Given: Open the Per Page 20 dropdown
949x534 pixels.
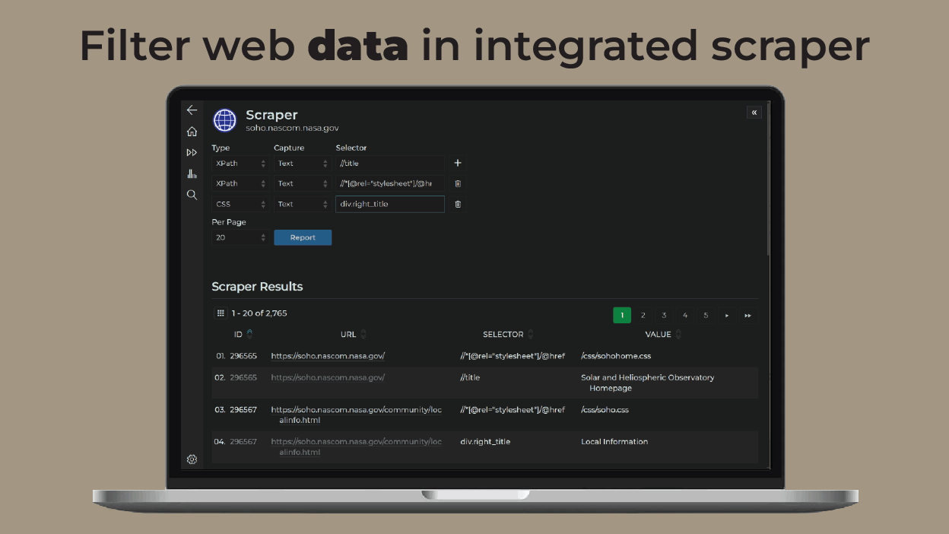Looking at the screenshot, I should click(240, 237).
